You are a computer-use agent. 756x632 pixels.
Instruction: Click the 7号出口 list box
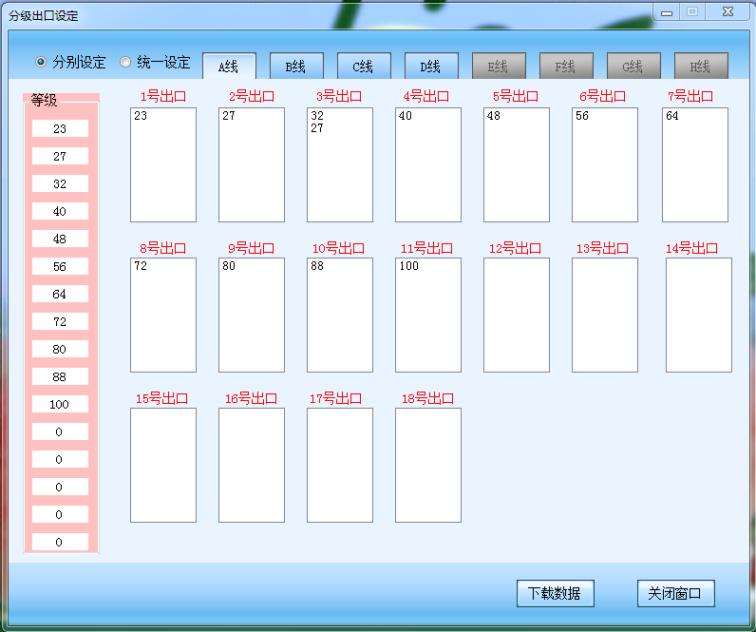695,164
